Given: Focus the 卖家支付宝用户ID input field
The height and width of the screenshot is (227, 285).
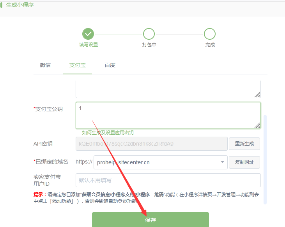Looking at the screenshot, I should 168,180.
